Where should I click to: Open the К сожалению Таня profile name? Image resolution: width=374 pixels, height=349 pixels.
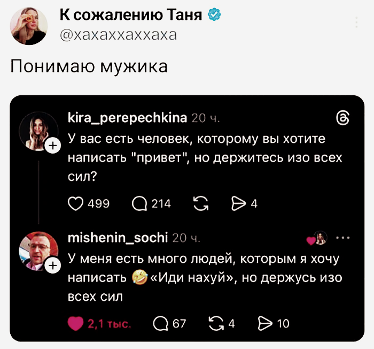131,15
